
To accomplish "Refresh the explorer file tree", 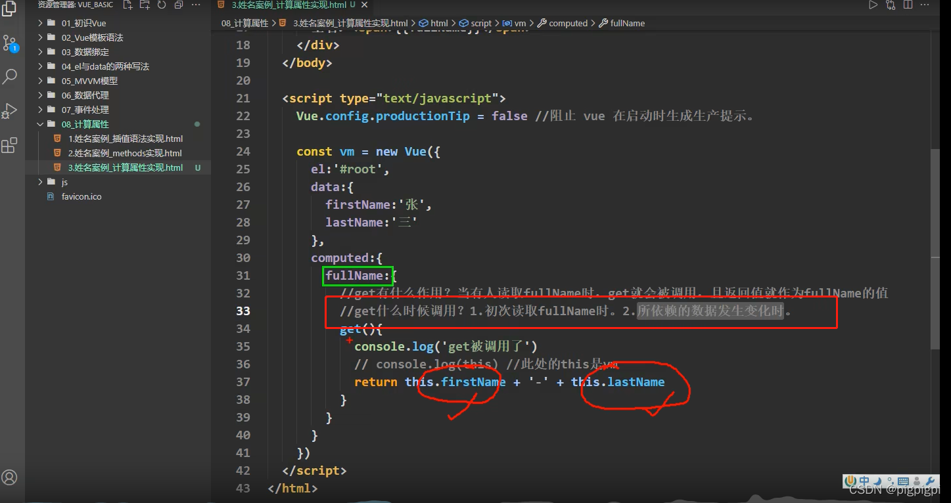I will click(162, 5).
